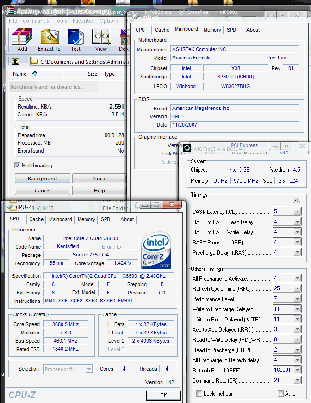The width and height of the screenshot is (311, 403).
Task: Click the WinRAR Add archive icon
Action: (x=22, y=37)
